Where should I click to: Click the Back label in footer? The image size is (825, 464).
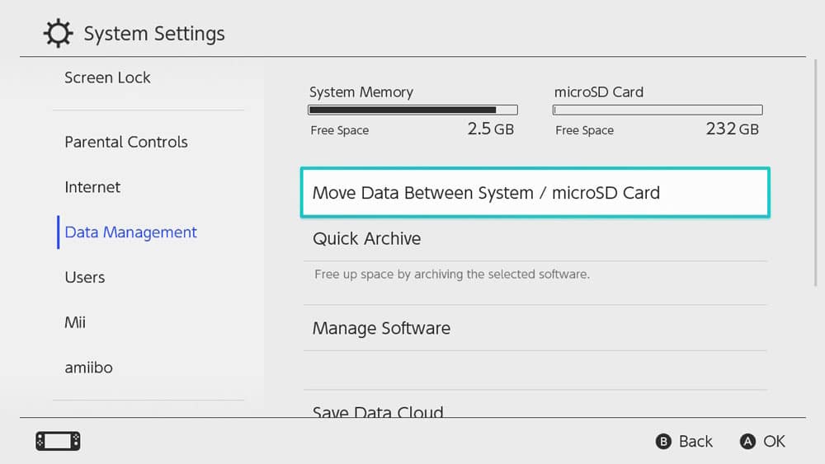tap(695, 442)
